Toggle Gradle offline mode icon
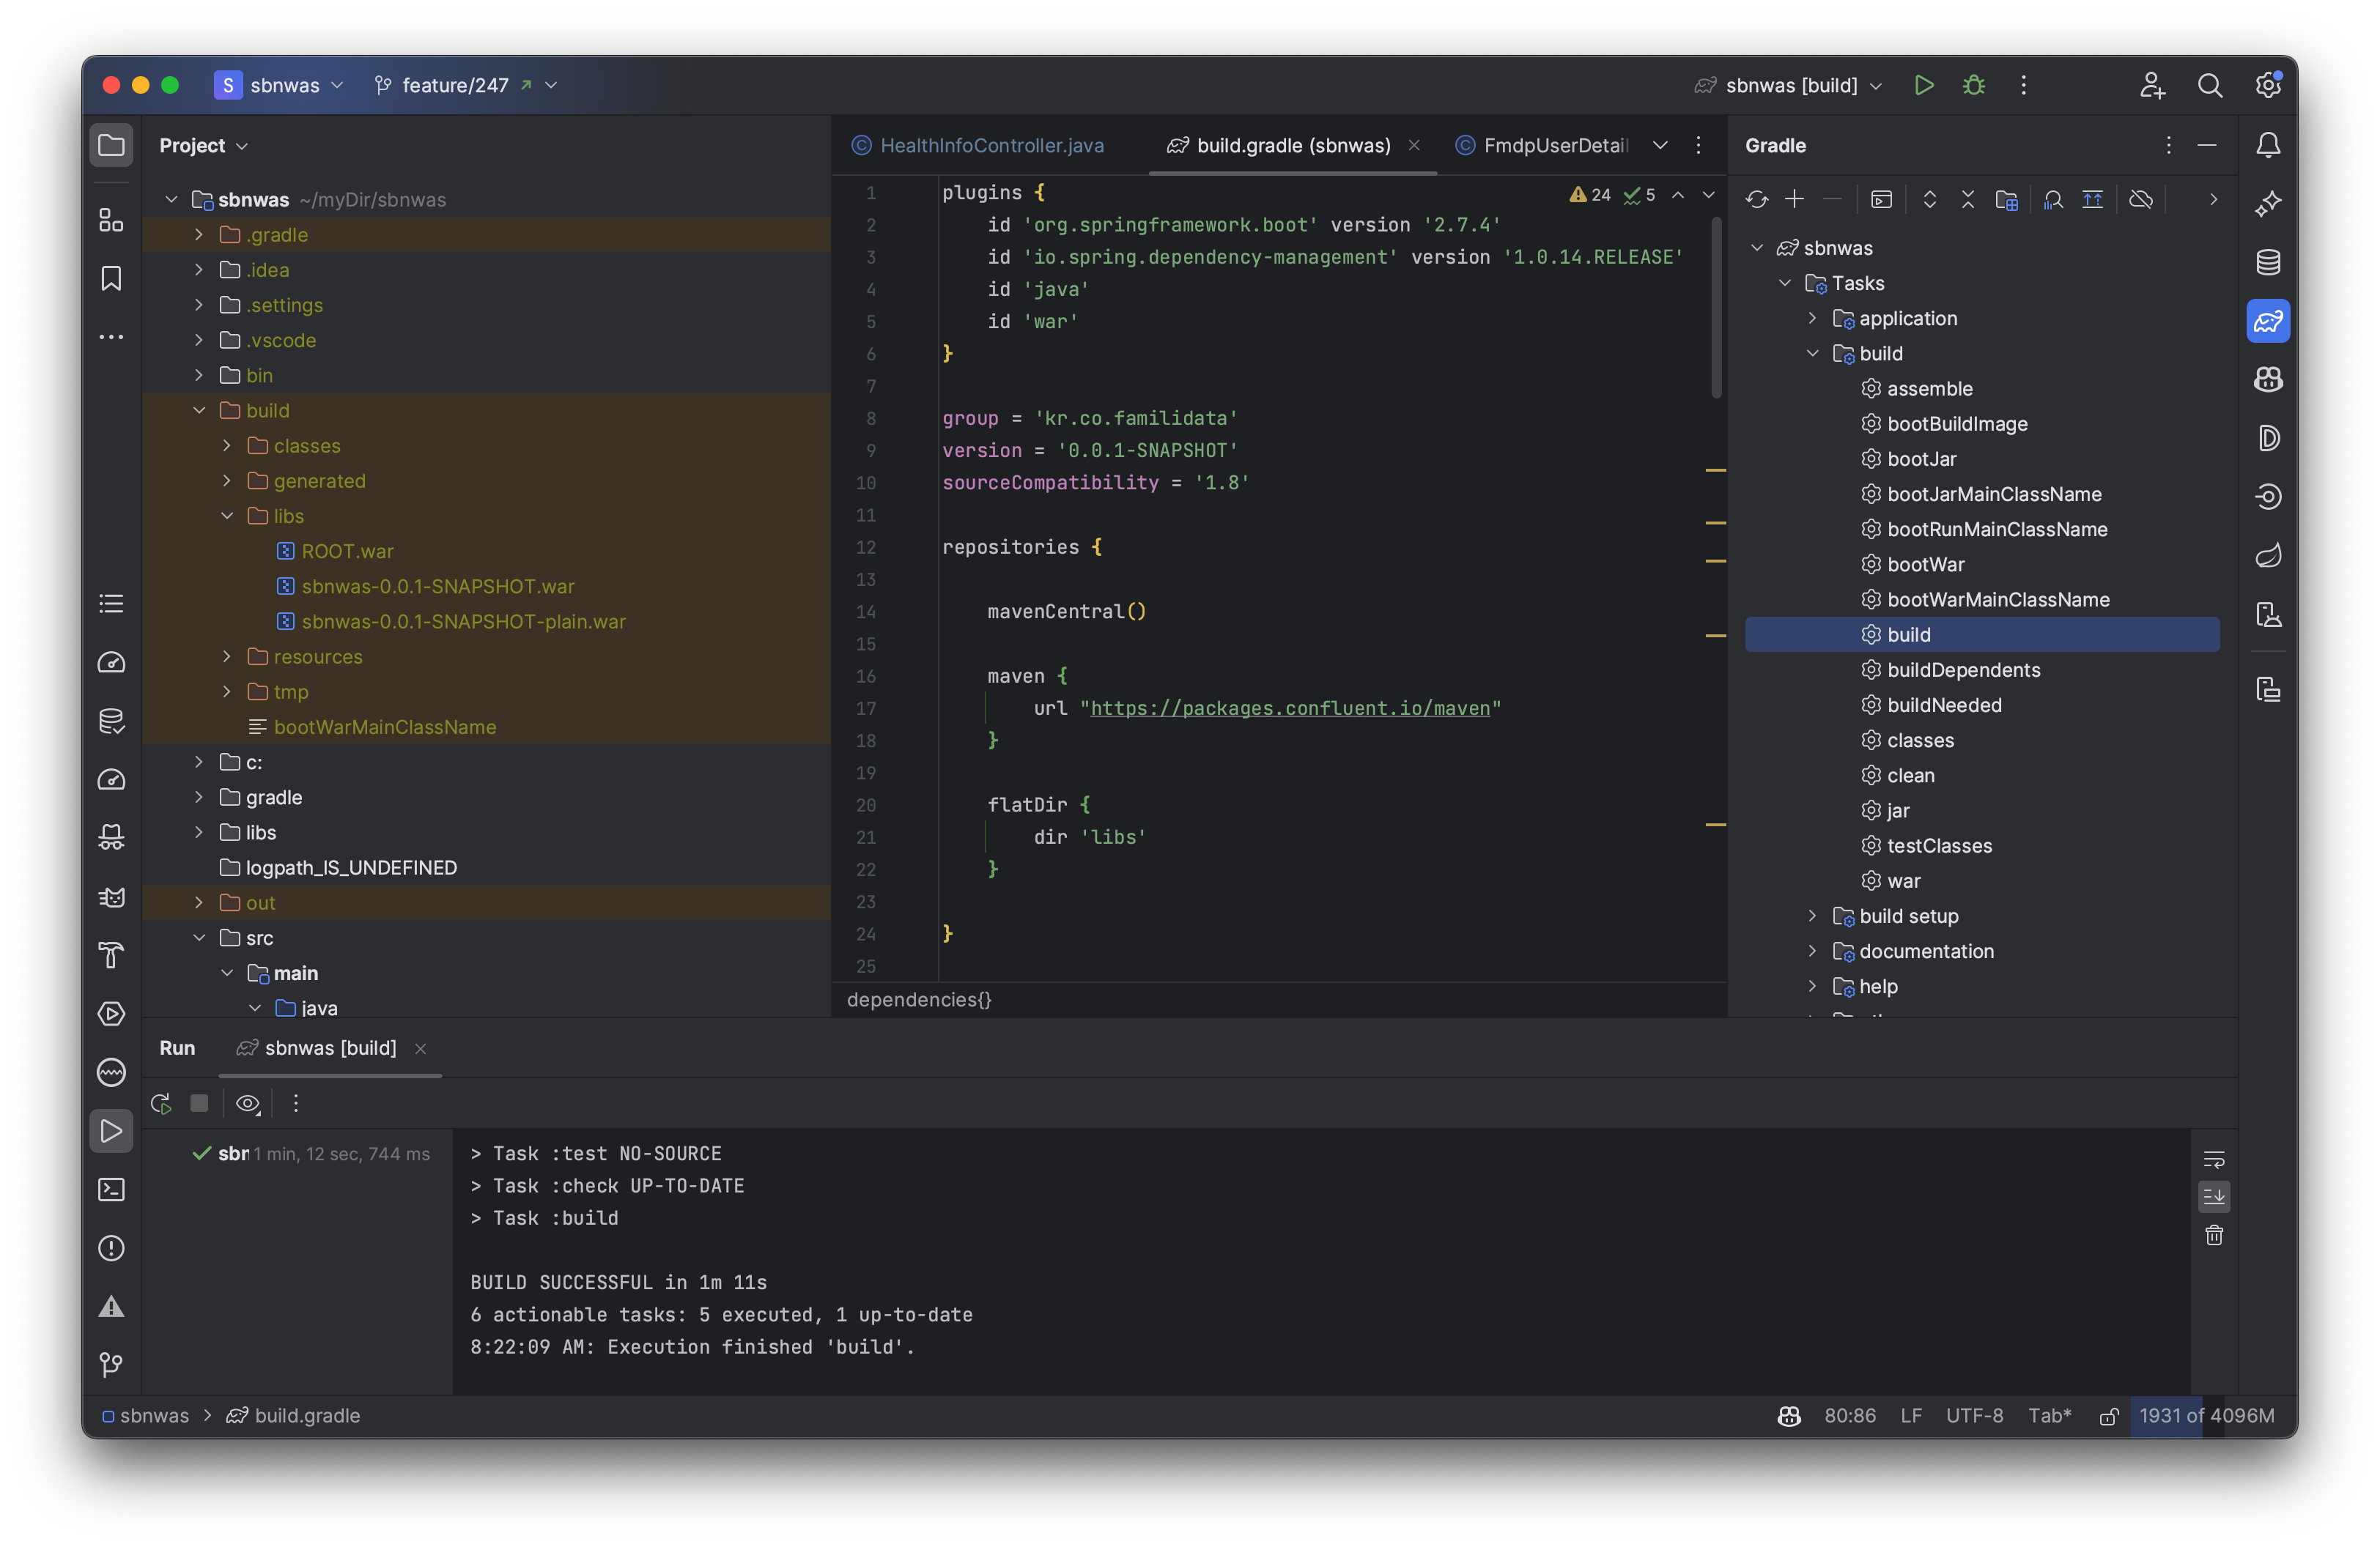2380x1547 pixels. click(2140, 200)
